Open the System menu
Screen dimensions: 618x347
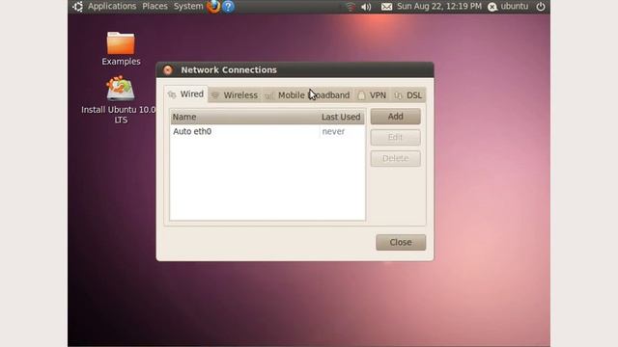(188, 7)
